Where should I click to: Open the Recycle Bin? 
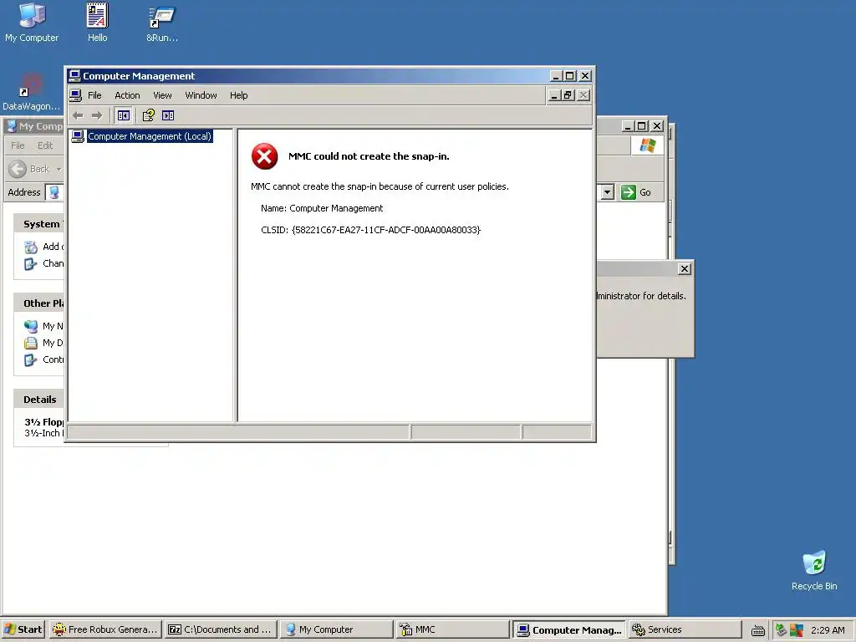click(814, 570)
